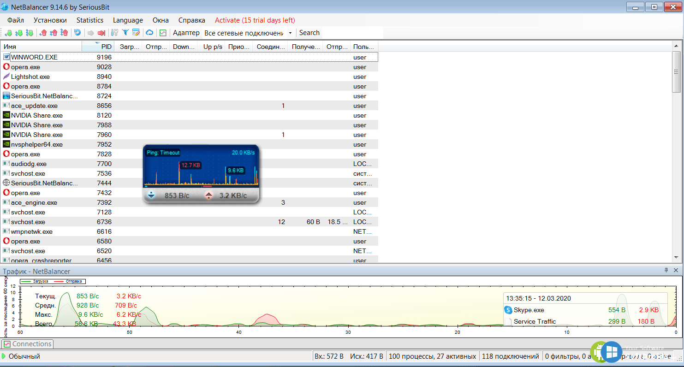
Task: Open the adapter selection dropdown arrow
Action: [290, 33]
